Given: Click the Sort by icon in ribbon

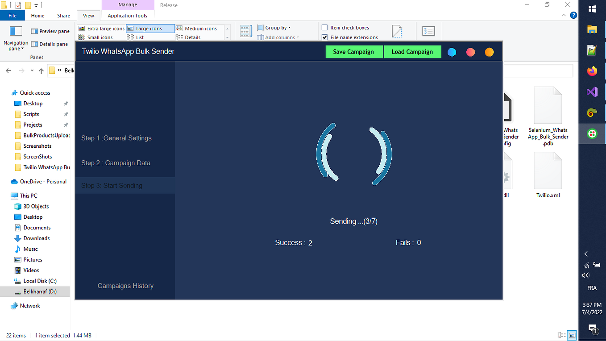Looking at the screenshot, I should click(x=246, y=31).
